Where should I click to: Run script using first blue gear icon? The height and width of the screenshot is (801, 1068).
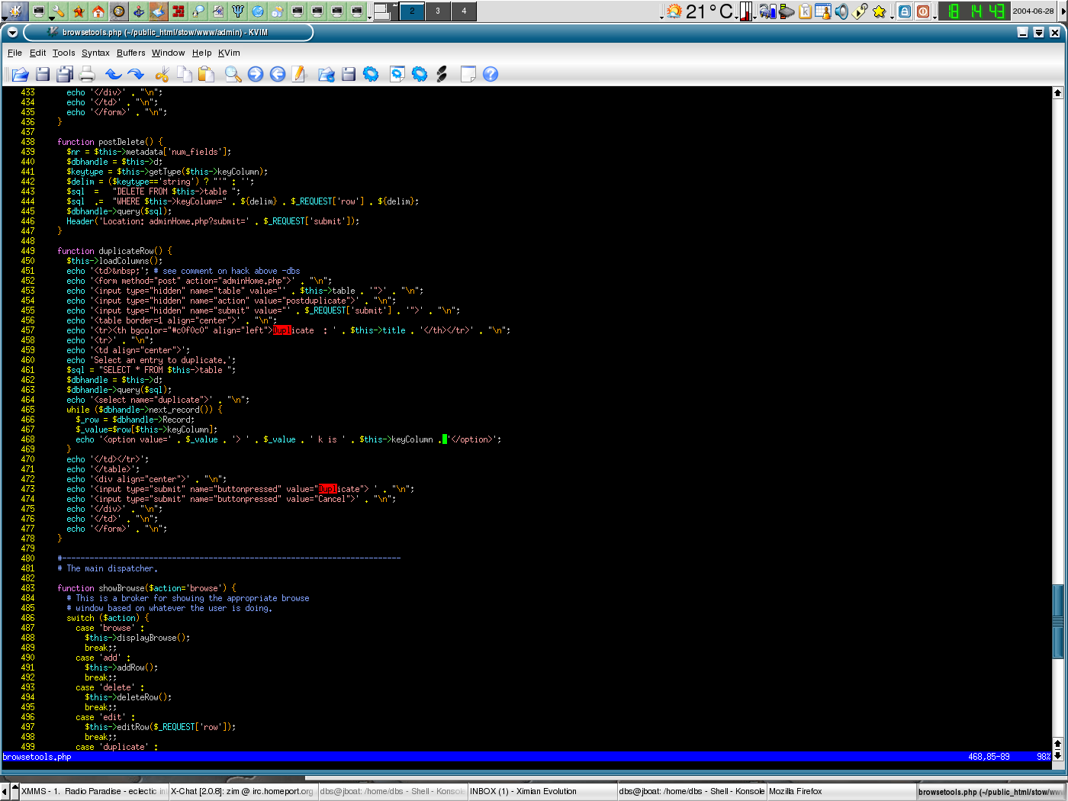371,74
